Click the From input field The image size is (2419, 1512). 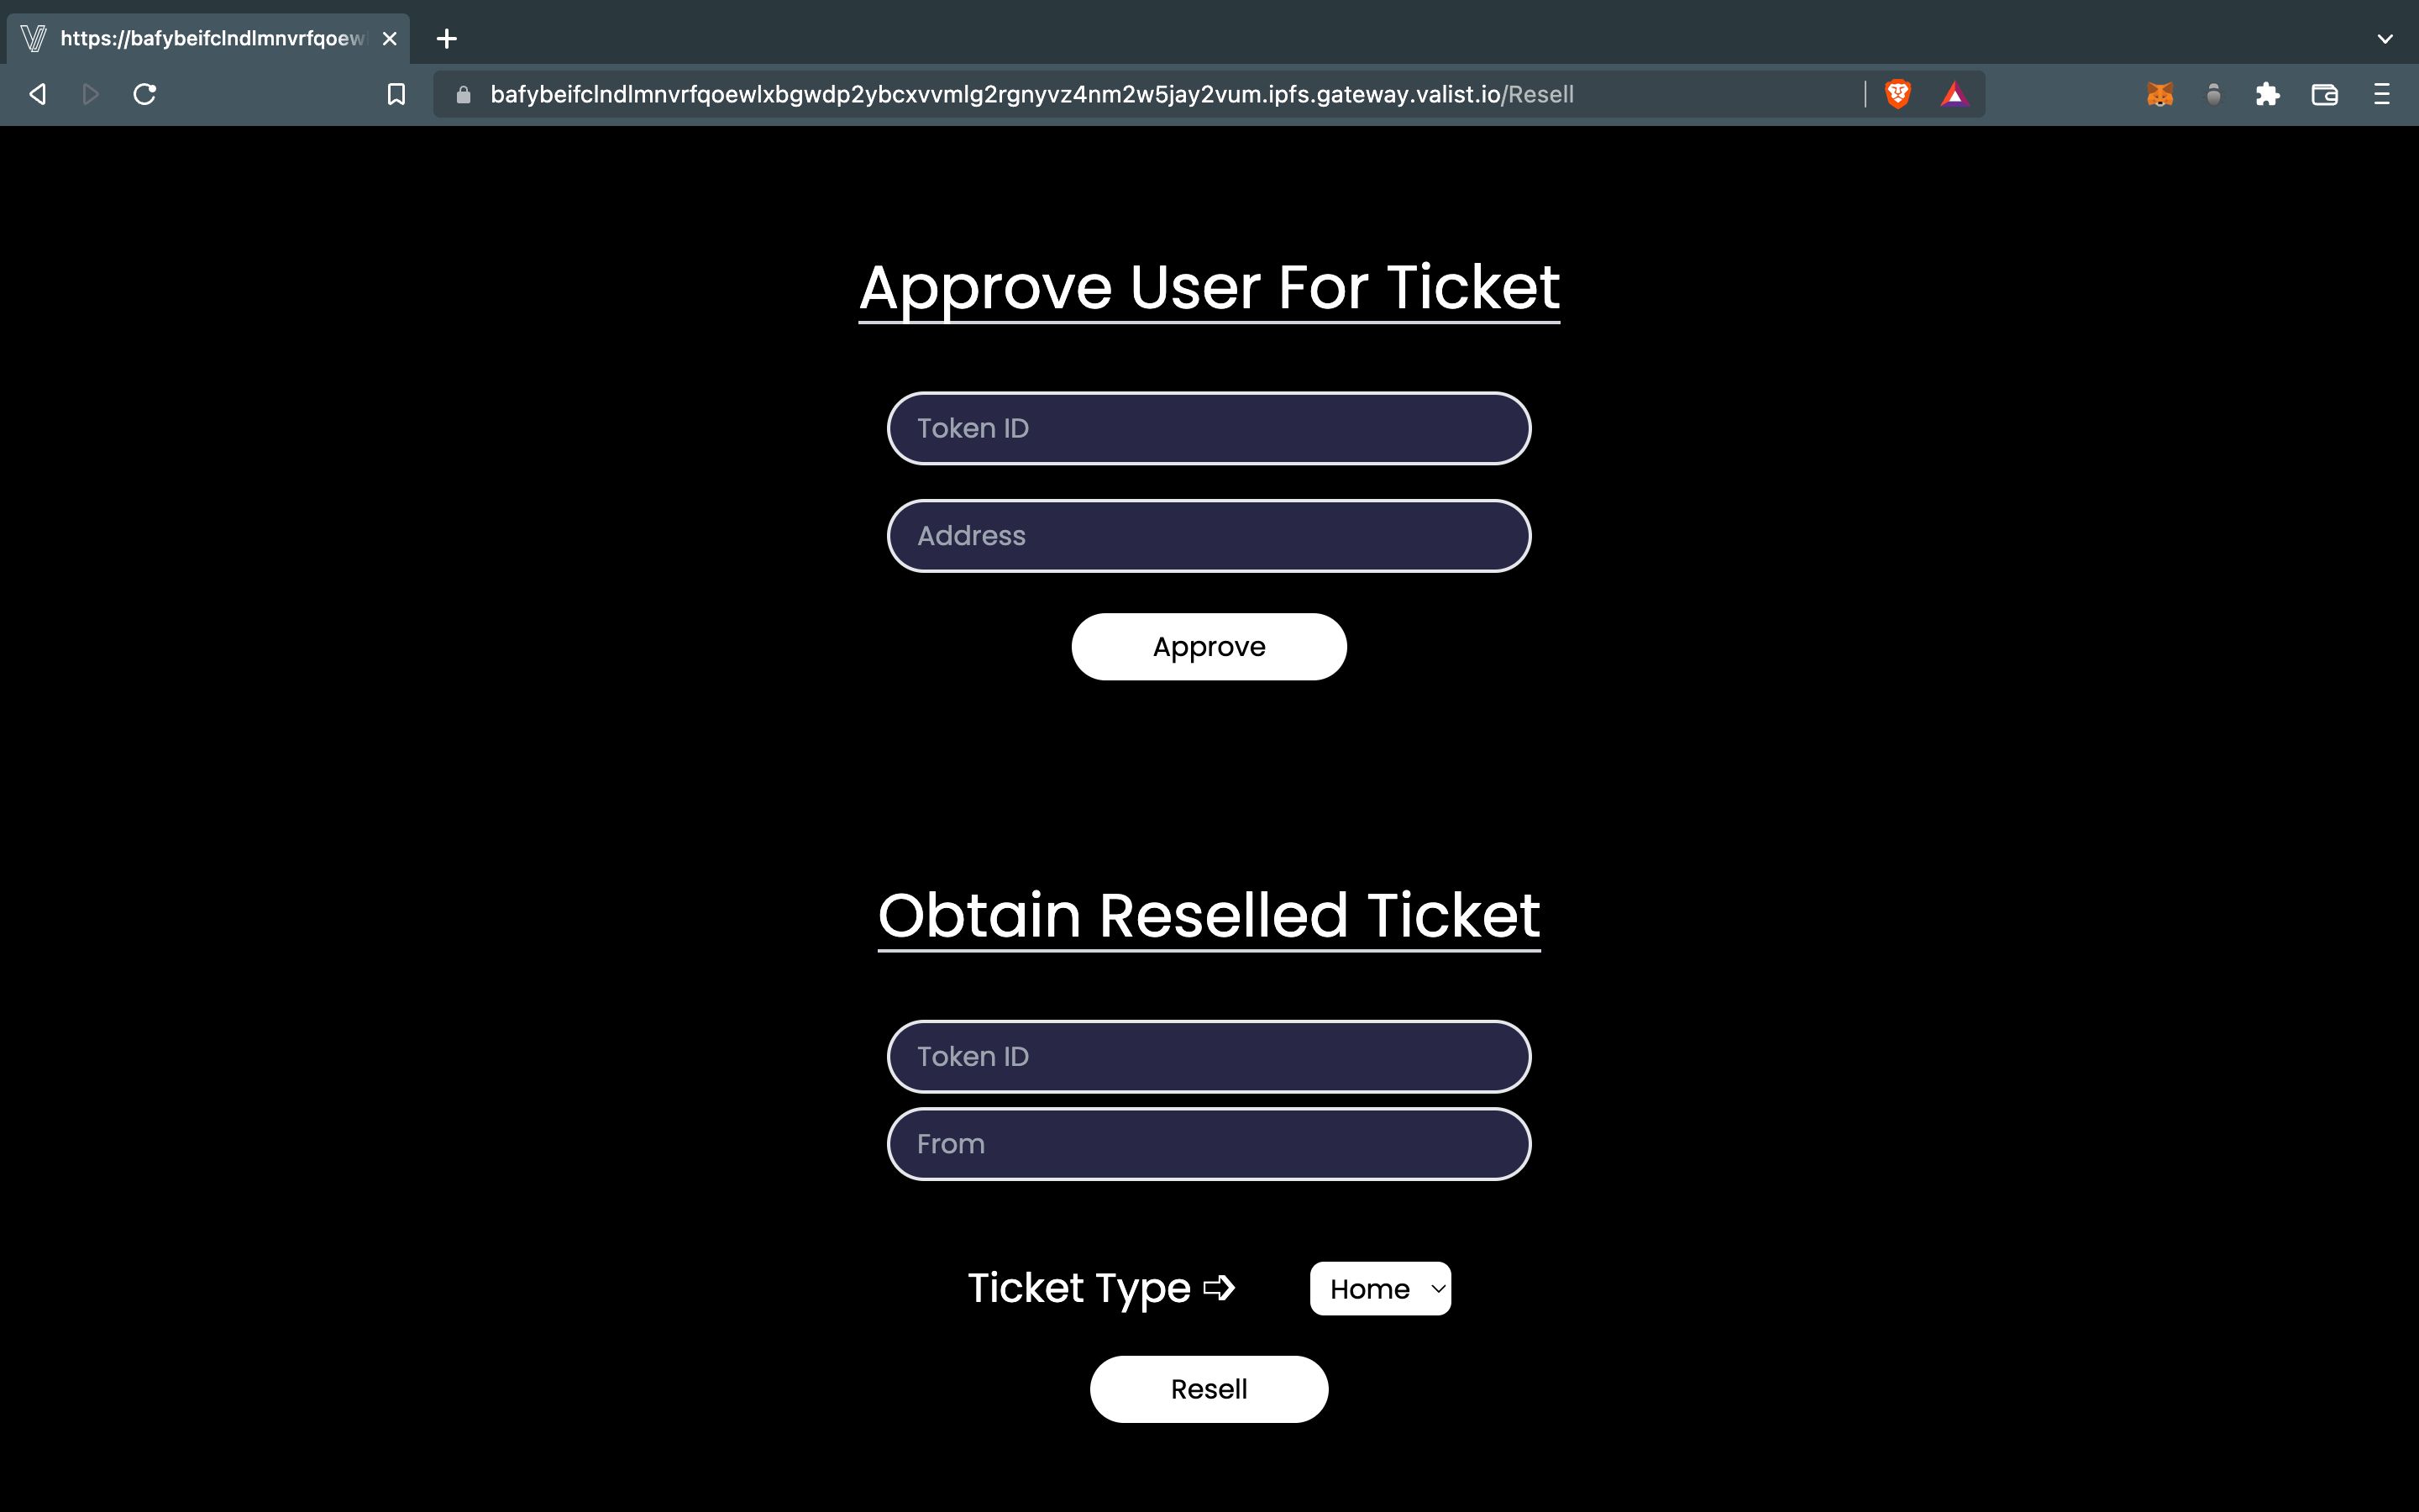click(x=1209, y=1142)
